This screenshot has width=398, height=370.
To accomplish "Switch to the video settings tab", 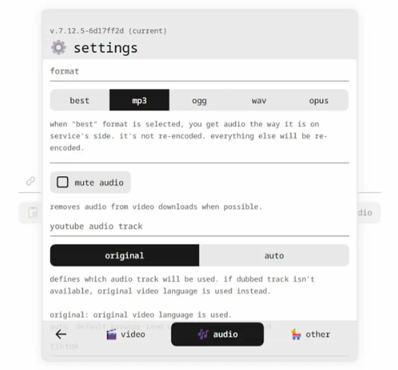I will (x=126, y=334).
